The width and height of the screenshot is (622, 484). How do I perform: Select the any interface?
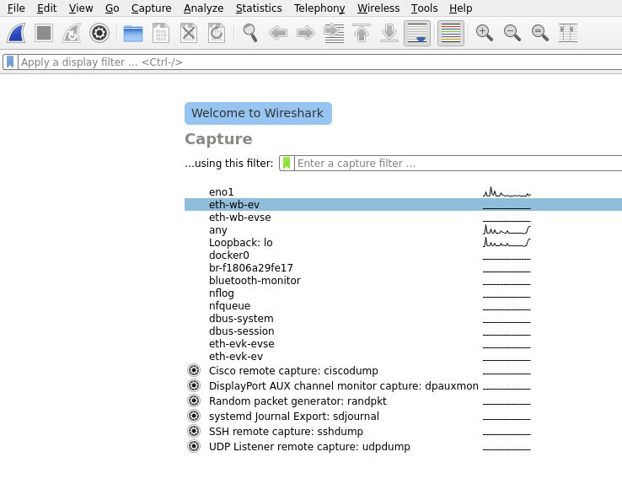point(403,230)
